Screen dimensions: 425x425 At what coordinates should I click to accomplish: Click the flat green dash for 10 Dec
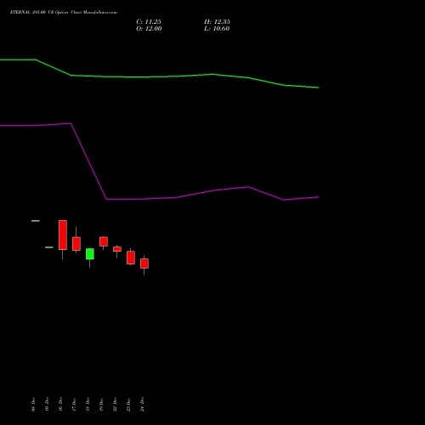(x=49, y=247)
